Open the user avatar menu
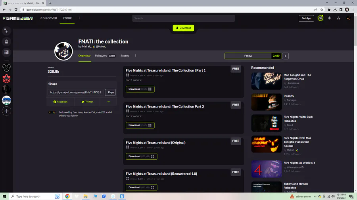357x200 pixels. [348, 18]
